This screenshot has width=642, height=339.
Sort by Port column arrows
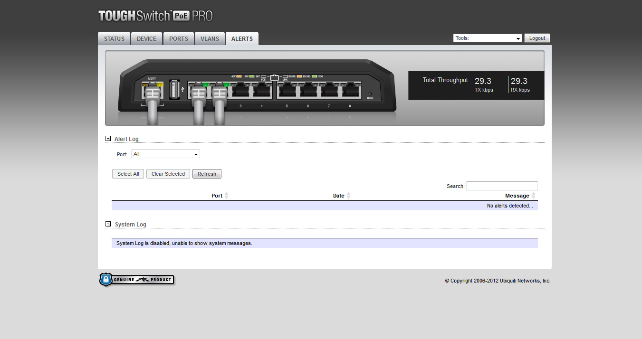coord(227,196)
